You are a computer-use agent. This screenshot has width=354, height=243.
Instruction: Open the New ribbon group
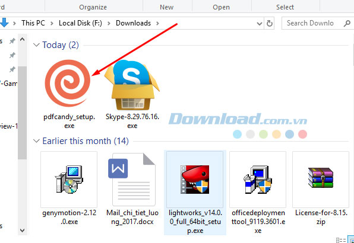click(167, 7)
